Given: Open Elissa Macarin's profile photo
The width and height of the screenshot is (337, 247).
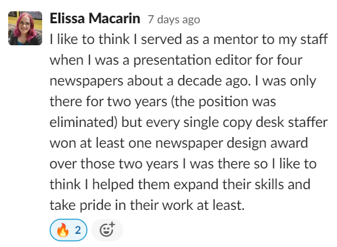Looking at the screenshot, I should click(25, 28).
